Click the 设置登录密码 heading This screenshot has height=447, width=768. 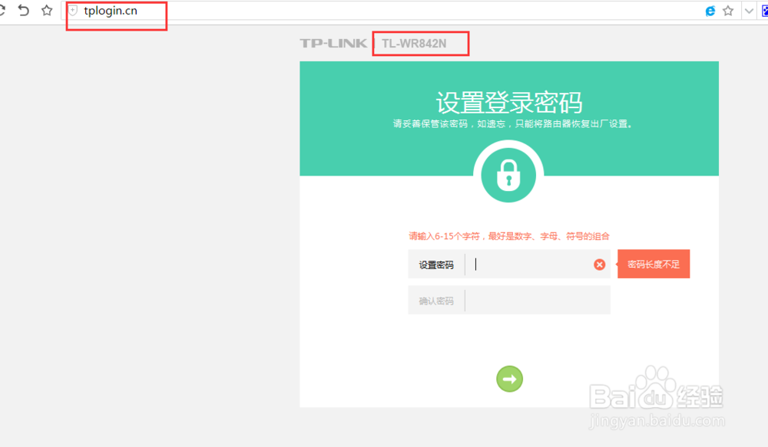(509, 102)
